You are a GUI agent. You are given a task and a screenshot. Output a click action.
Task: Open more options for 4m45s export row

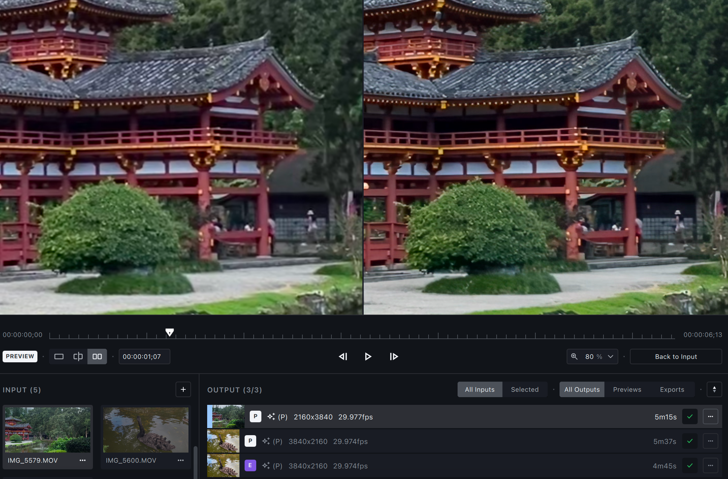[x=710, y=465]
